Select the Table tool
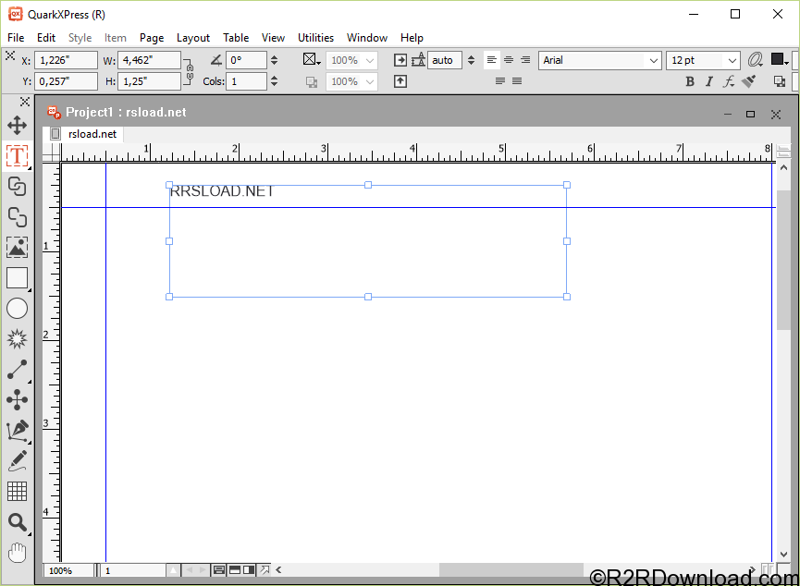 (17, 492)
